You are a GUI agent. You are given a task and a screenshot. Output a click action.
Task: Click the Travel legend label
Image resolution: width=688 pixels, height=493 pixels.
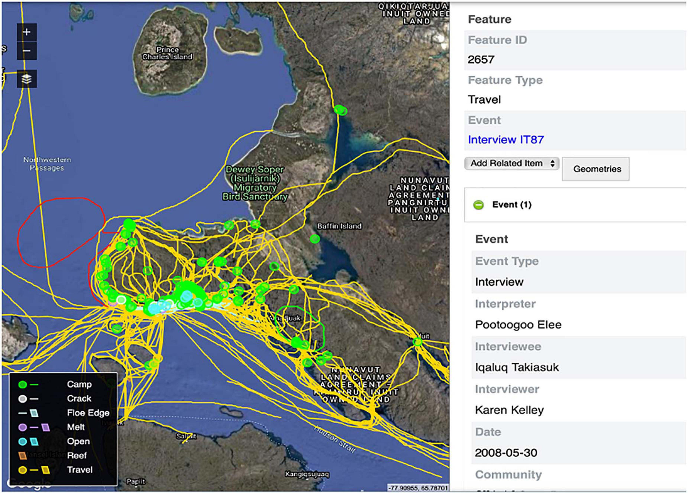click(80, 470)
